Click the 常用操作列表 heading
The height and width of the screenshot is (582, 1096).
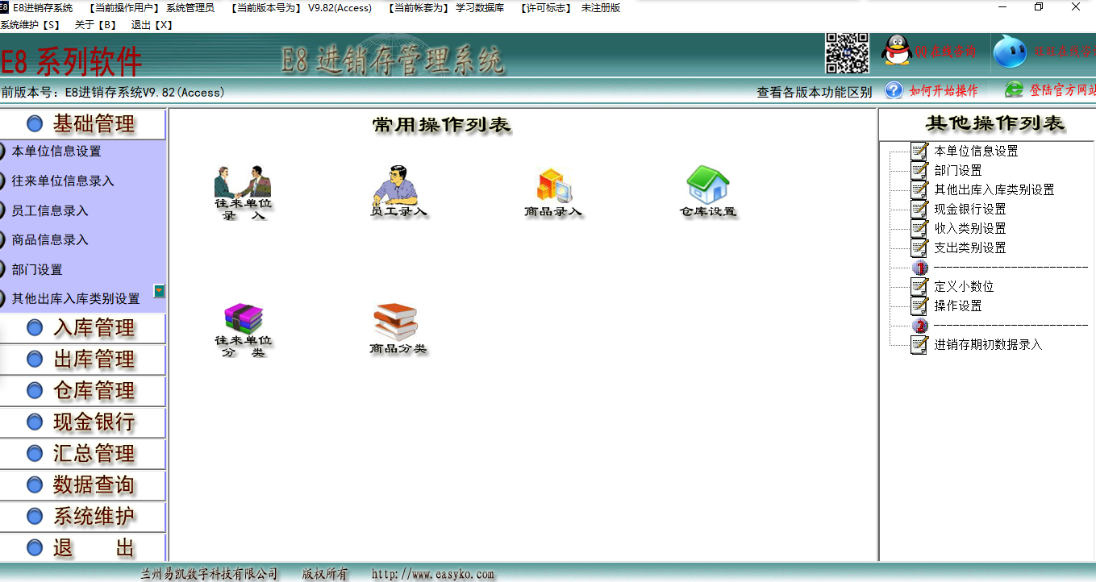pos(442,125)
